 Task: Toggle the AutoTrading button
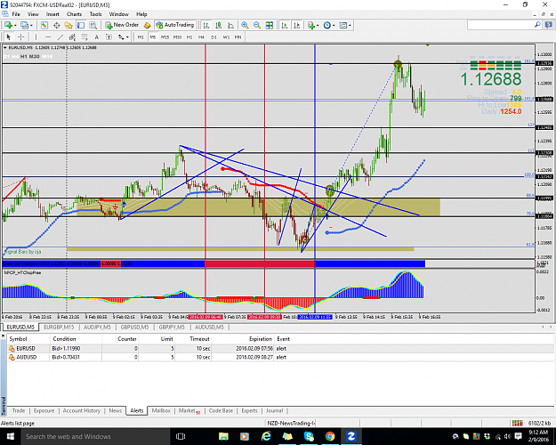175,25
